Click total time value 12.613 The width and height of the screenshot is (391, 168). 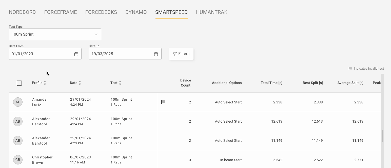pyautogui.click(x=277, y=121)
